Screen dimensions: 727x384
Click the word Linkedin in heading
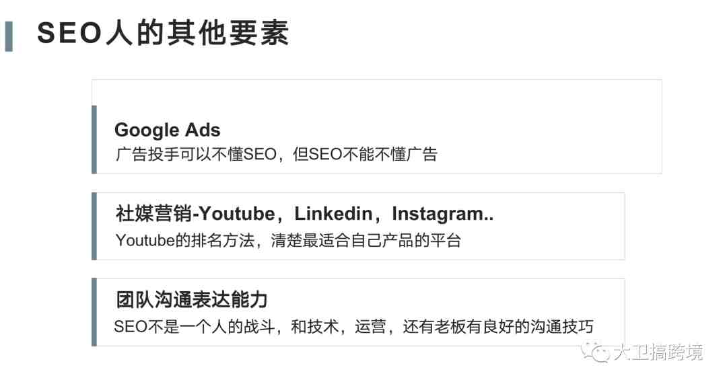pos(333,214)
